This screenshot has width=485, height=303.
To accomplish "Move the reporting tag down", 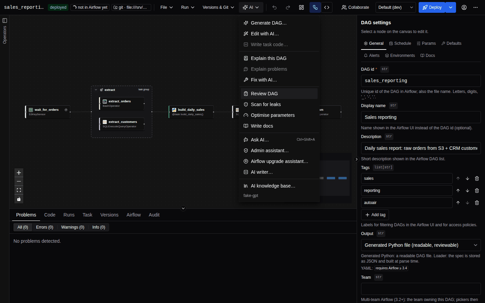I will tap(467, 191).
